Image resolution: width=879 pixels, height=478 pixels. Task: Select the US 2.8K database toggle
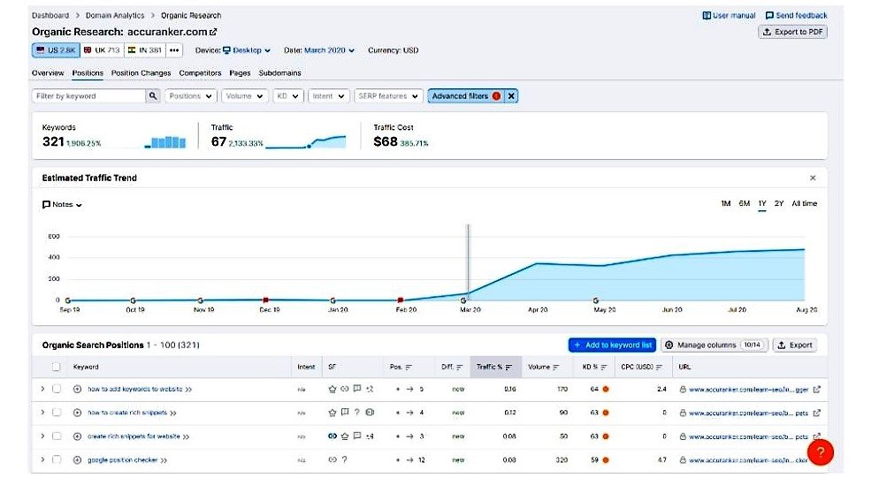coord(56,49)
